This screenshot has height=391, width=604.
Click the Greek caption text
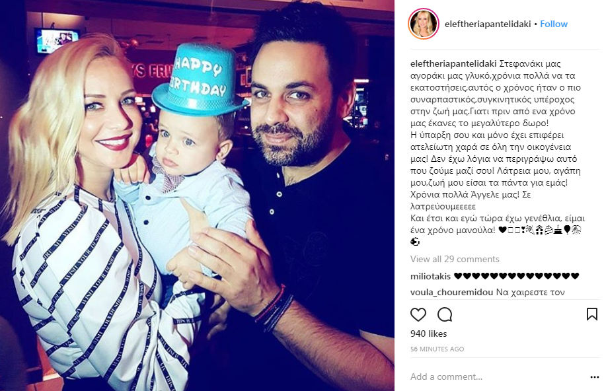click(x=497, y=147)
